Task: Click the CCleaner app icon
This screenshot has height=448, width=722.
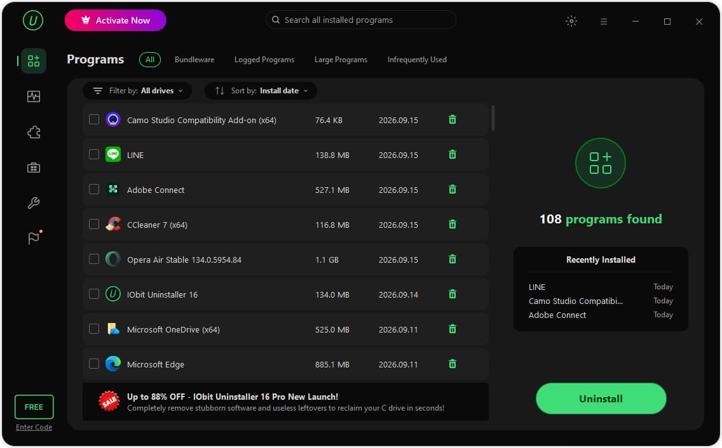Action: point(113,225)
